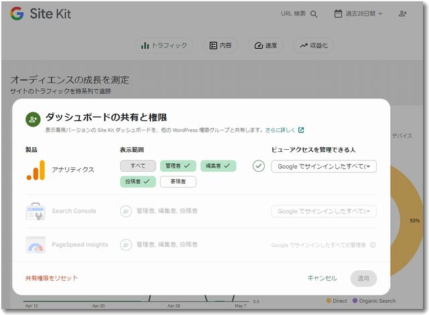
Task: Click the green sharing icon in dialog title
Action: (x=33, y=119)
